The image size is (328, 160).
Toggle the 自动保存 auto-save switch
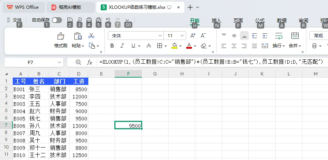pos(57,20)
